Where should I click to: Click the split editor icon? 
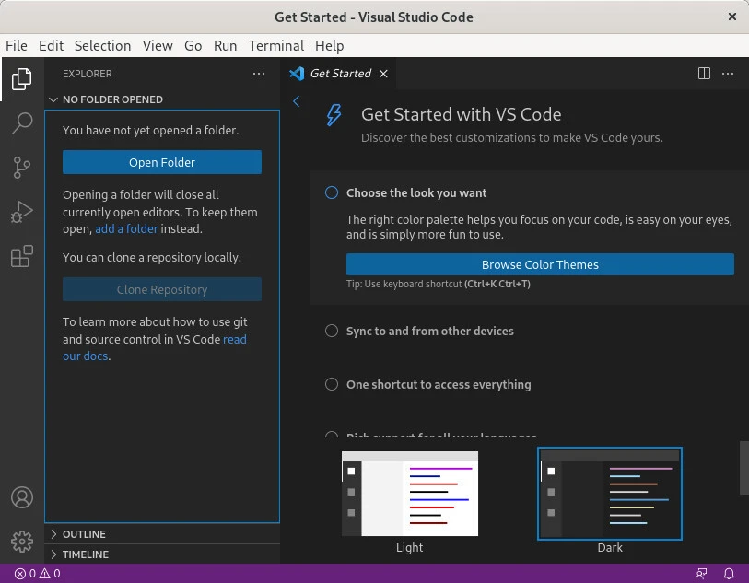tap(704, 74)
